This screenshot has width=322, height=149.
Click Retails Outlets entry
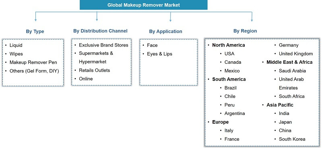pos(95,70)
